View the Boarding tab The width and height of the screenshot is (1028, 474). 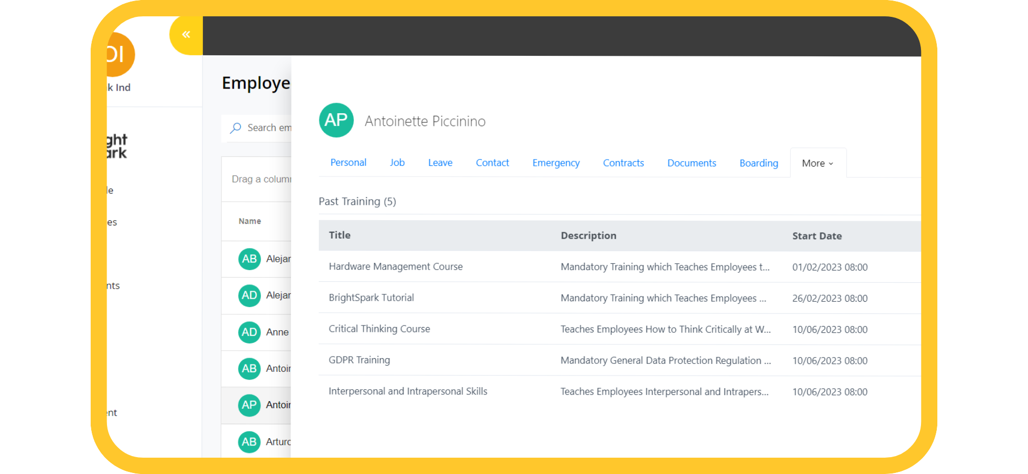[x=759, y=163]
